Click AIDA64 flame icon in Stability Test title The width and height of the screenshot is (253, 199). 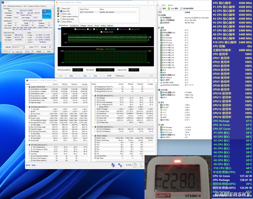click(57, 2)
